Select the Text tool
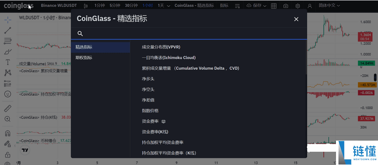378x165 pixels. pos(8,62)
